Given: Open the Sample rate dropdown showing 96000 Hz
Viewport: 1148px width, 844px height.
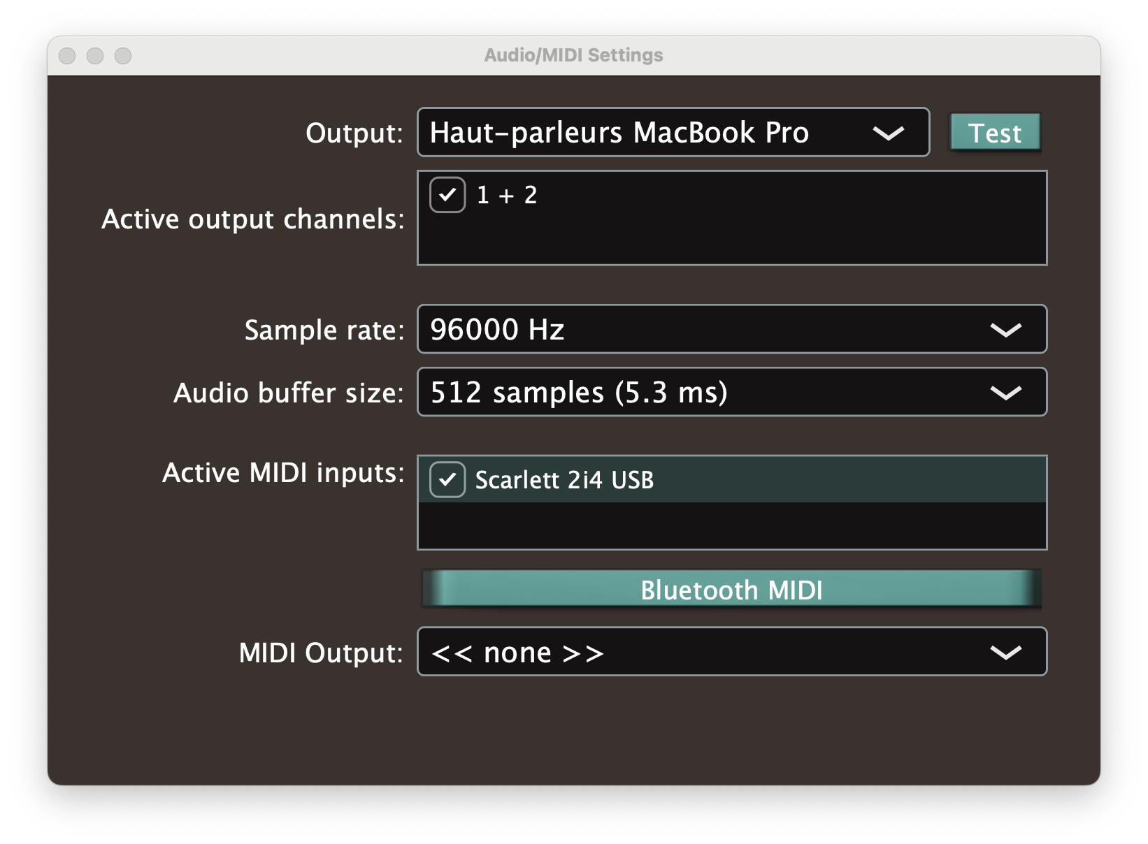Looking at the screenshot, I should (699, 329).
